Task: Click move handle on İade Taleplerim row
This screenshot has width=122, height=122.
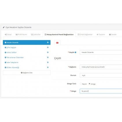Action: point(48,62)
